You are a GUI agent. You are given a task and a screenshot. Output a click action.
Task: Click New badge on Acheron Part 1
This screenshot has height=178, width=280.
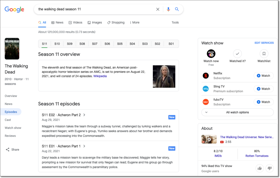pyautogui.click(x=172, y=149)
